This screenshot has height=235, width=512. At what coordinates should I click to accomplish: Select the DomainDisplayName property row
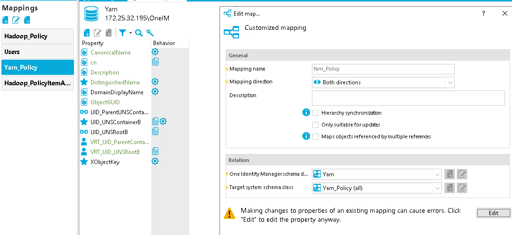[x=117, y=92]
